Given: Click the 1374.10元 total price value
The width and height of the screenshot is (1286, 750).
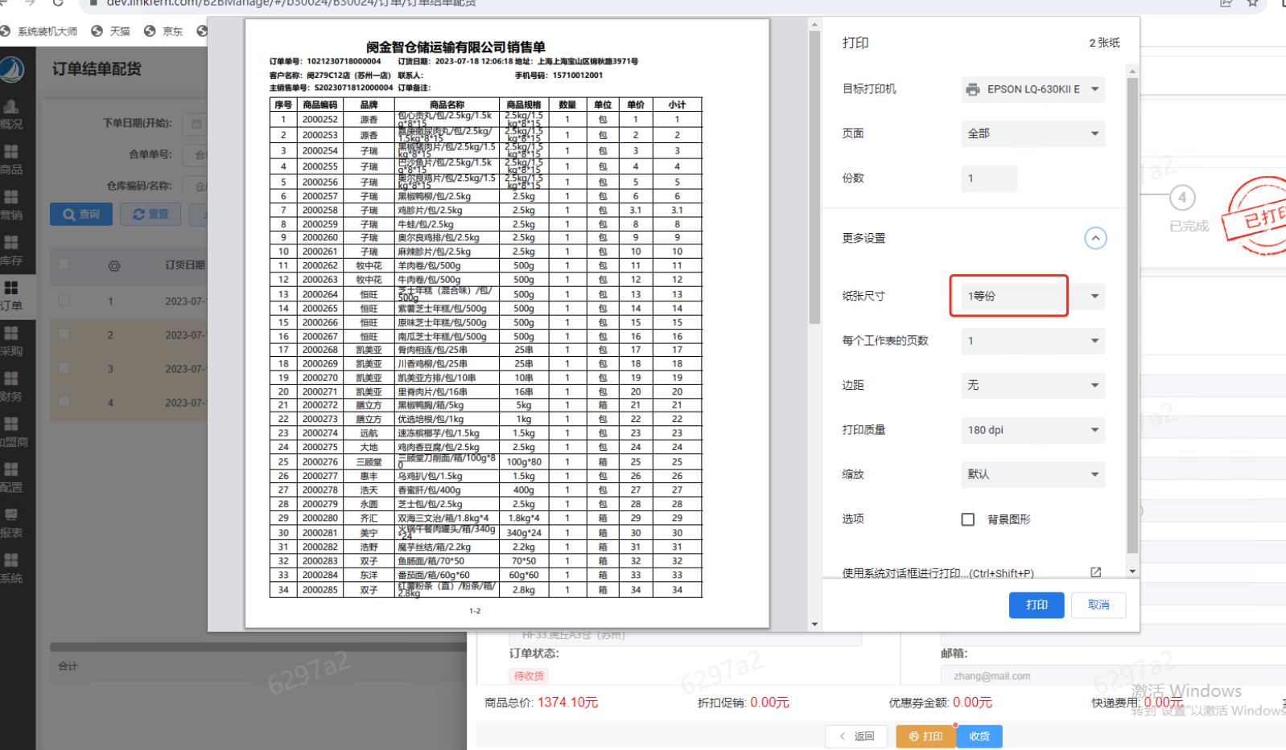Looking at the screenshot, I should [x=568, y=703].
